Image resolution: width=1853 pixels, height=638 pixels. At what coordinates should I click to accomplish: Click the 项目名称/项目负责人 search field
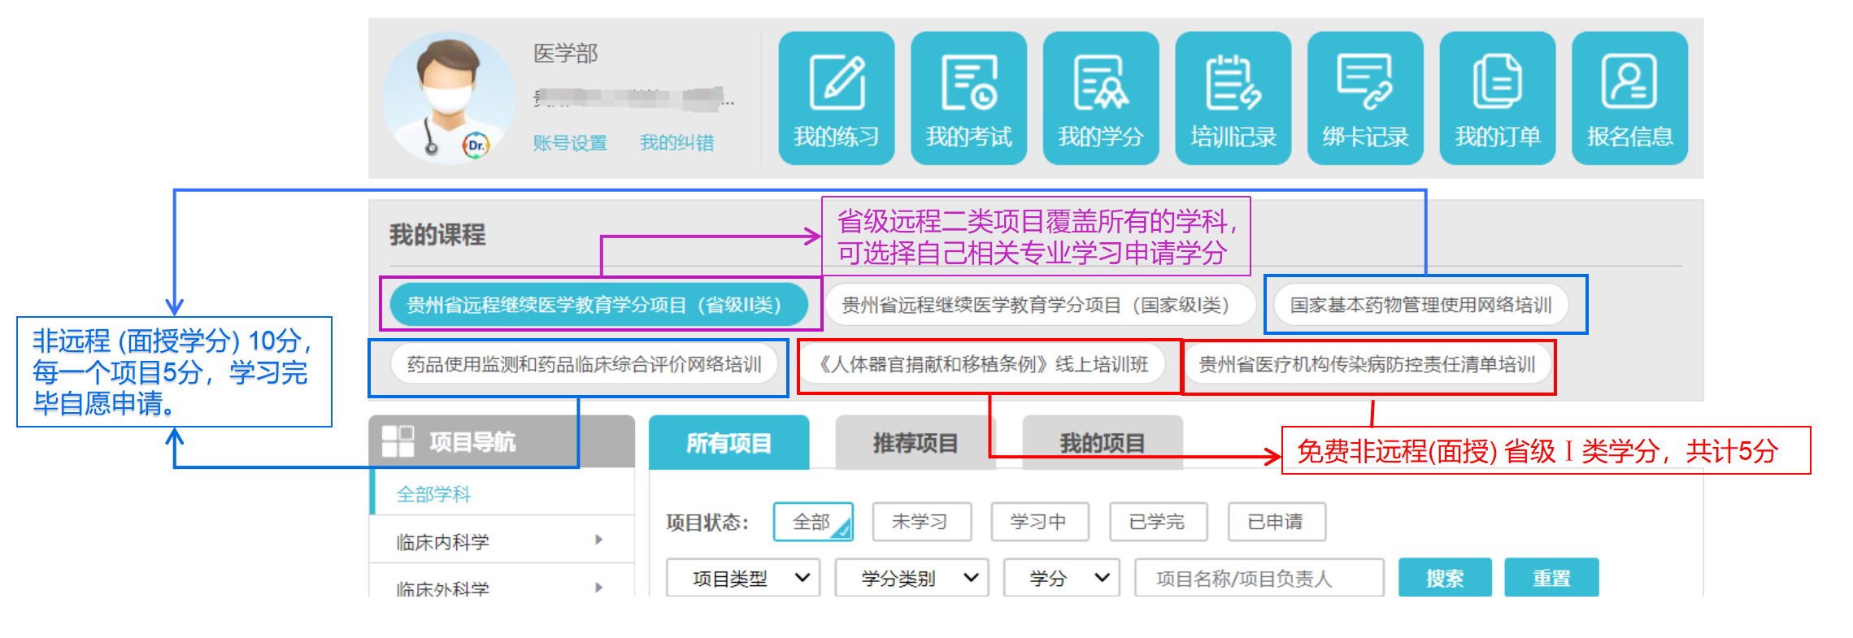[x=1259, y=578]
